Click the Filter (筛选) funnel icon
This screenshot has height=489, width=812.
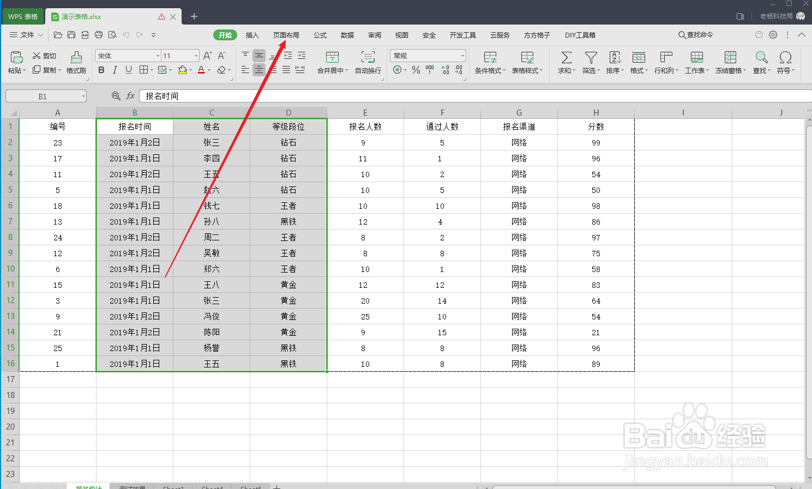(591, 57)
